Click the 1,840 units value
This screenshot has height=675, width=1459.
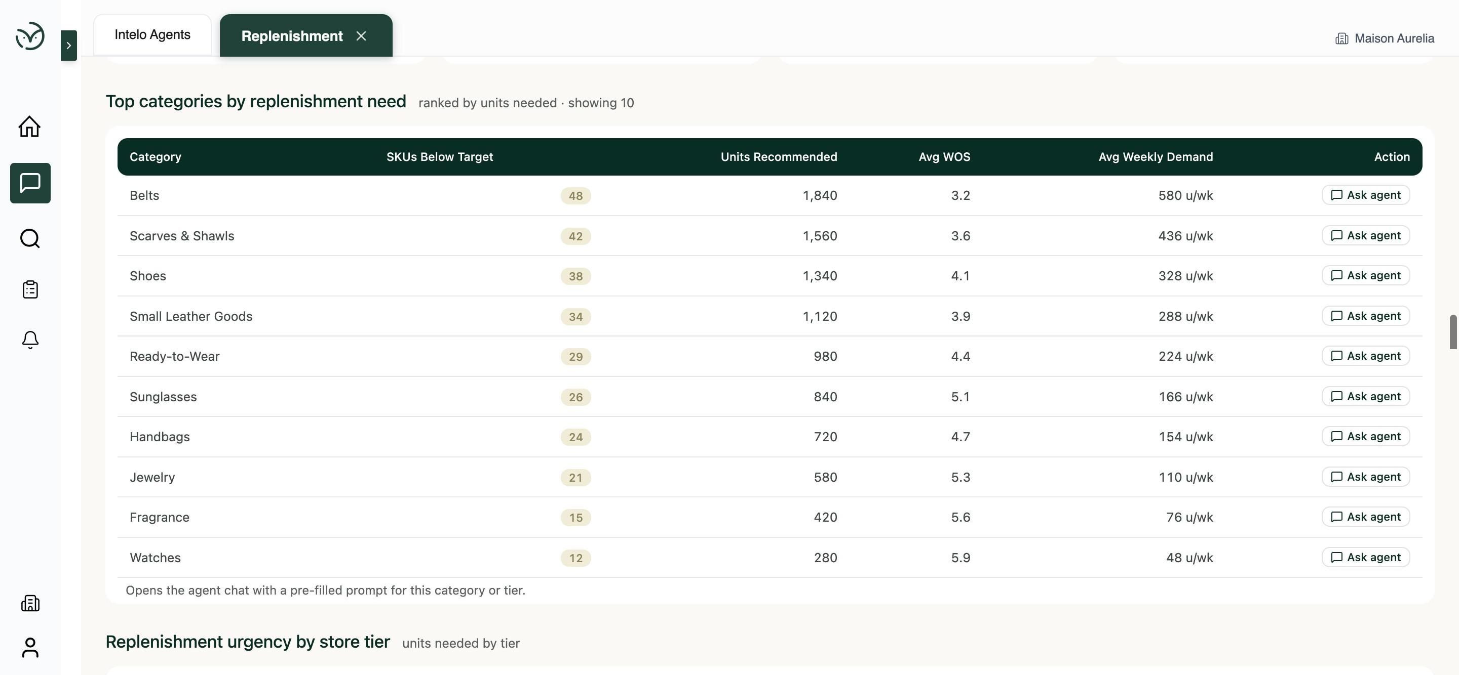point(820,195)
